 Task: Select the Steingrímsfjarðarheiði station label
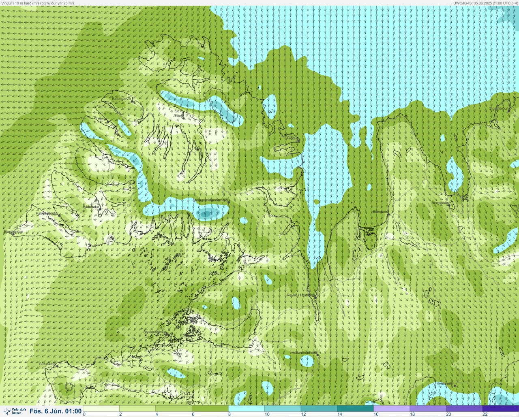pos(211,200)
